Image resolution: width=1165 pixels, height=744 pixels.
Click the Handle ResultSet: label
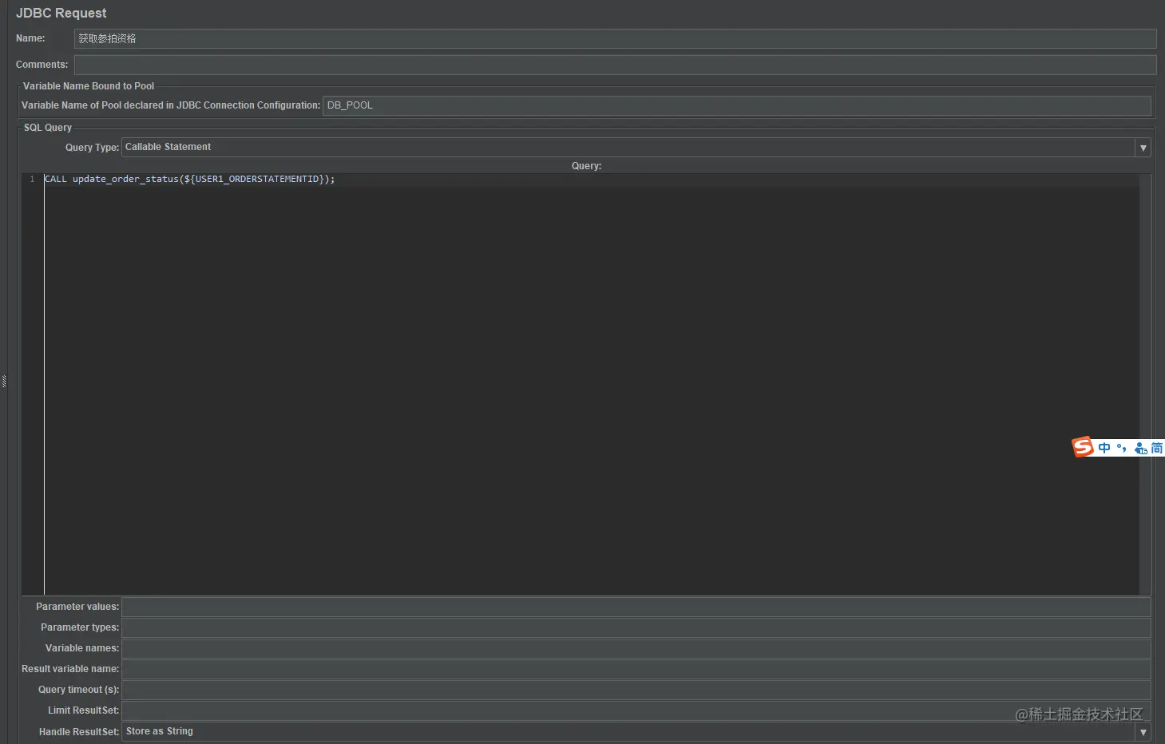79,732
